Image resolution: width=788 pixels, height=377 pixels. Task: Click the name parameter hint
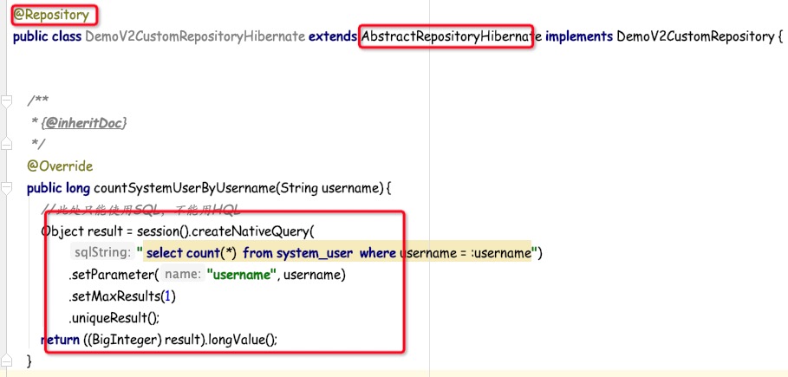(182, 275)
